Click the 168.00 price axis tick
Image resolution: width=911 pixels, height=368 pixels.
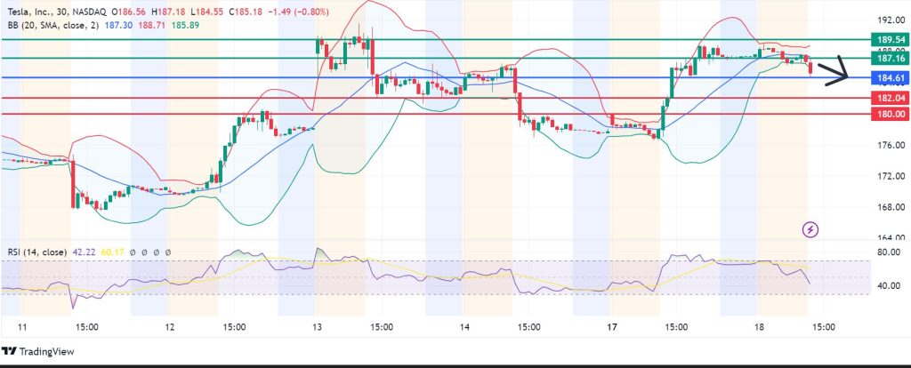click(x=891, y=206)
